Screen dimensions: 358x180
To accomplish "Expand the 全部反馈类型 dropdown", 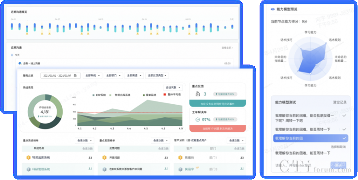I will [158, 76].
